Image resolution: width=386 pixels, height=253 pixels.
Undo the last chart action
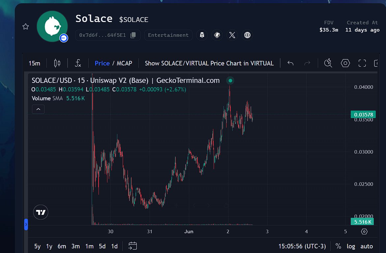[290, 63]
